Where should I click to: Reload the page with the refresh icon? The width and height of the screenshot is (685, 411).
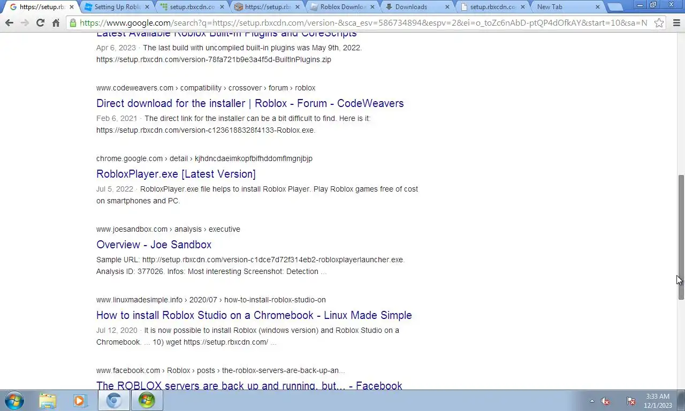tap(40, 23)
